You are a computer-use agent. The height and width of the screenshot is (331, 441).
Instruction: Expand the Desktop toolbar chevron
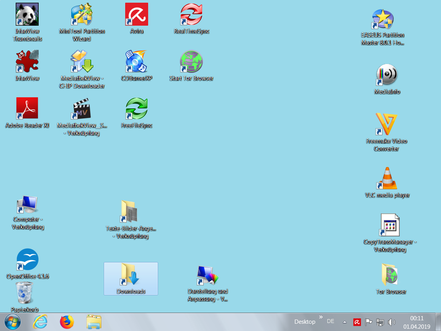click(x=321, y=317)
